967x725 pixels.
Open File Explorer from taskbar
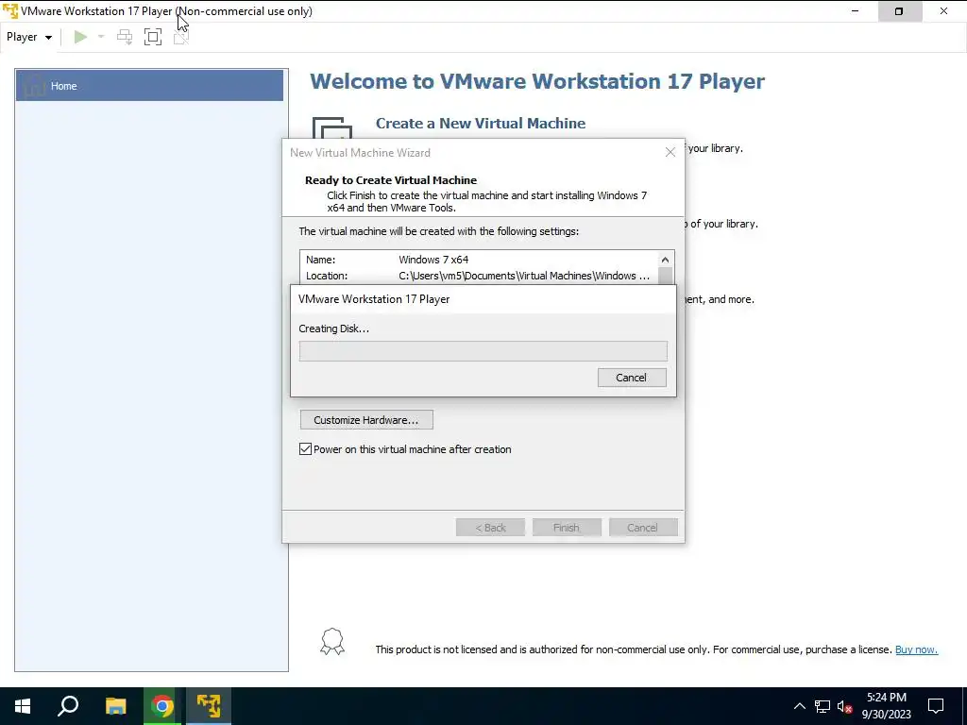point(115,706)
